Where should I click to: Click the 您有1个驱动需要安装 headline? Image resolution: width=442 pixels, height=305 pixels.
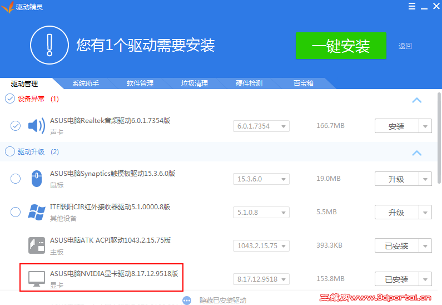[146, 45]
